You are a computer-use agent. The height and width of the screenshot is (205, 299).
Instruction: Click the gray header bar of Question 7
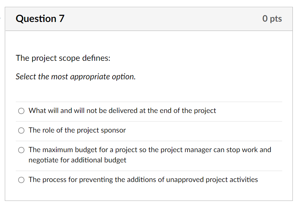click(151, 19)
